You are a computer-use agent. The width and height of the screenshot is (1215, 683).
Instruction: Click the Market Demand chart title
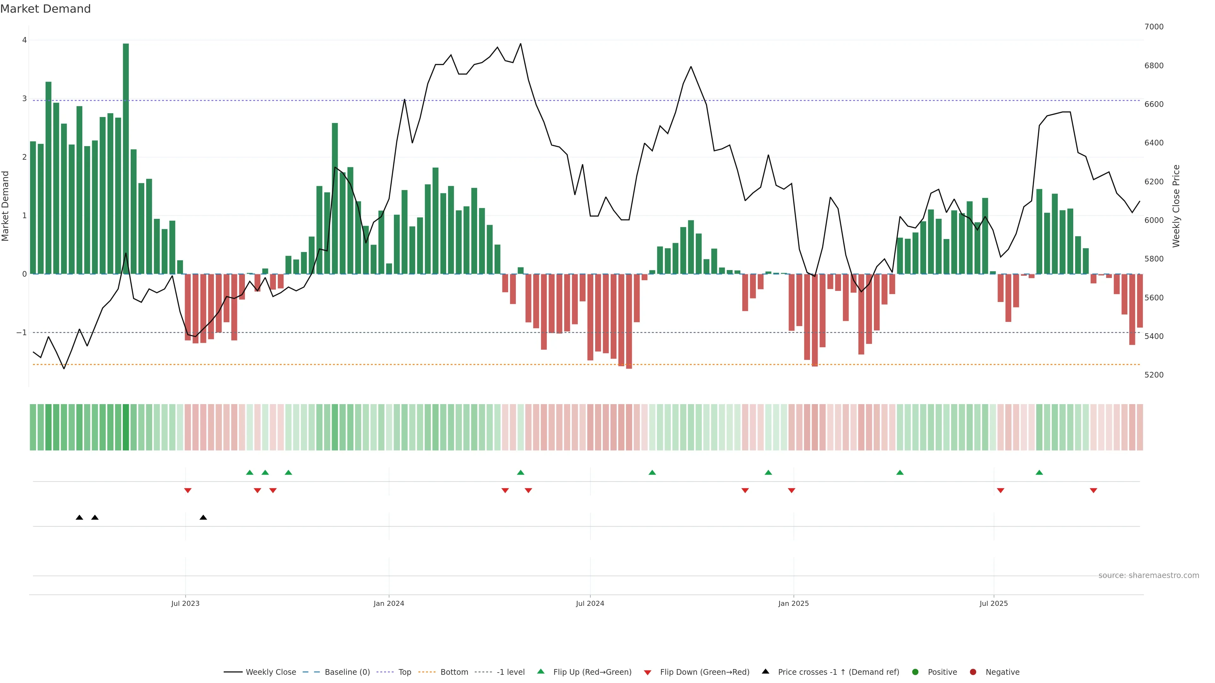(x=45, y=9)
